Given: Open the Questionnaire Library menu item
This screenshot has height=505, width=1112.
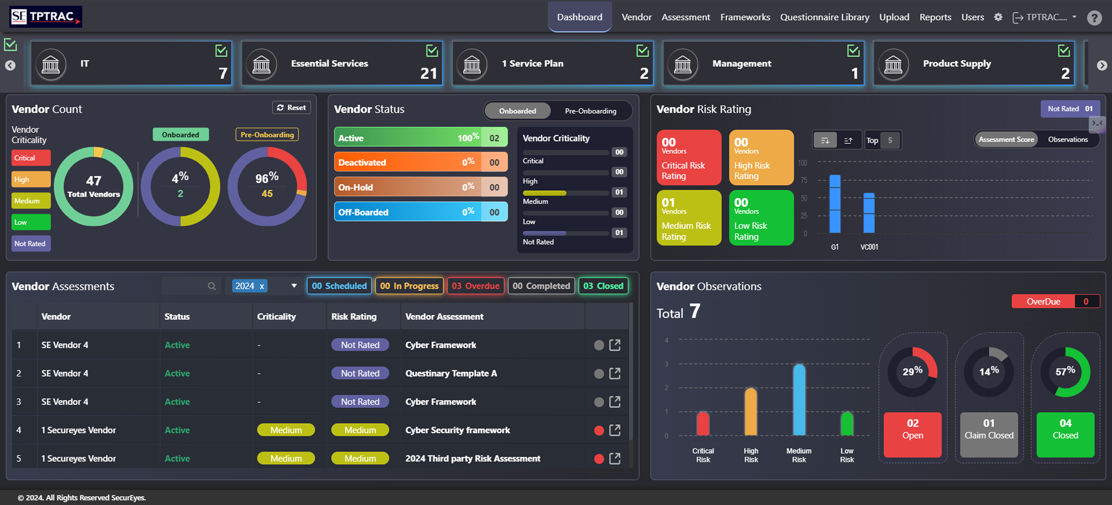Looking at the screenshot, I should (825, 17).
